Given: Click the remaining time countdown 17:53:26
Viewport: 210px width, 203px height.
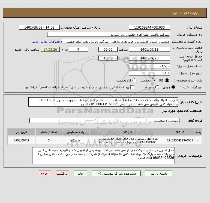Looking at the screenshot, I should (50, 49).
